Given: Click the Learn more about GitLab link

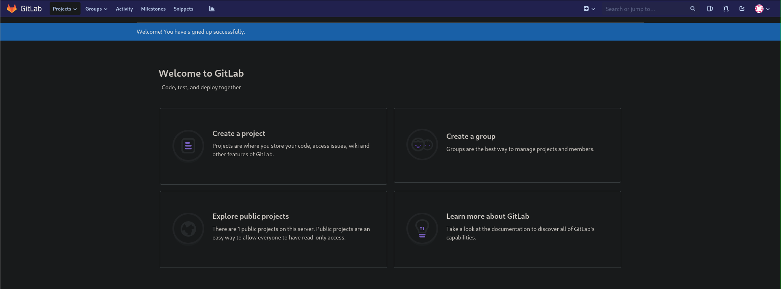Looking at the screenshot, I should pos(488,216).
